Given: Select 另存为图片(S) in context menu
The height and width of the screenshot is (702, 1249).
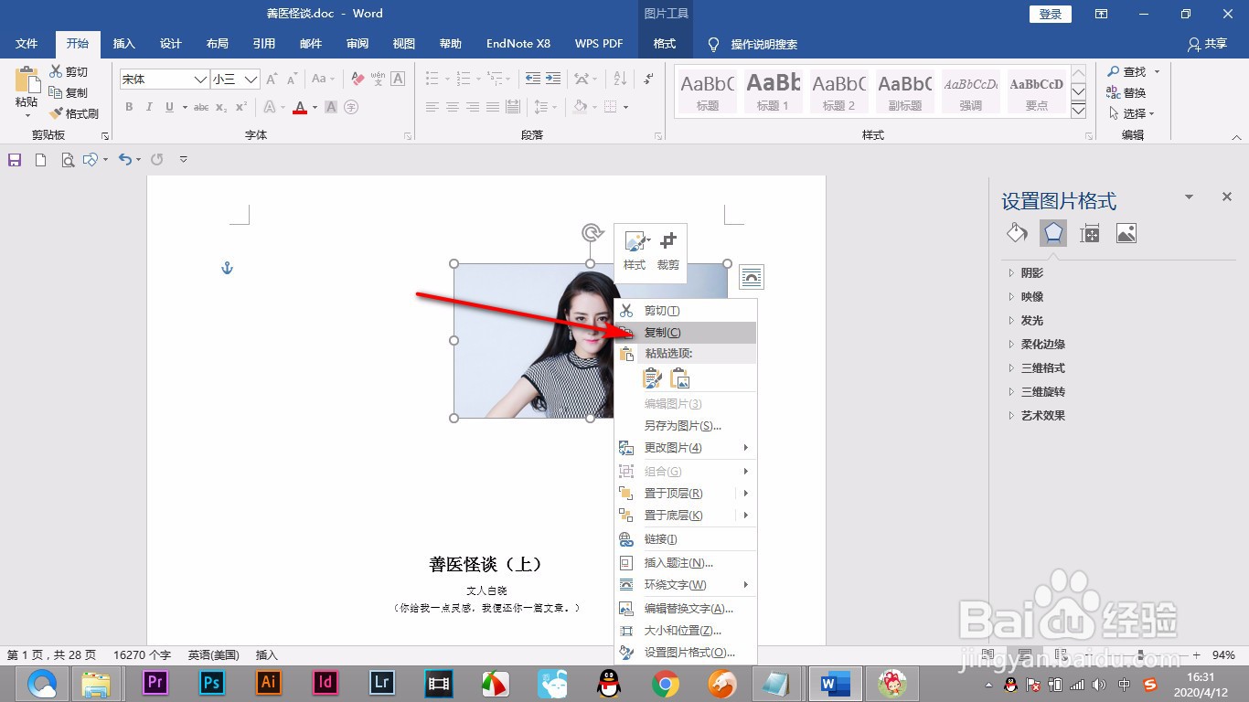Looking at the screenshot, I should 686,425.
